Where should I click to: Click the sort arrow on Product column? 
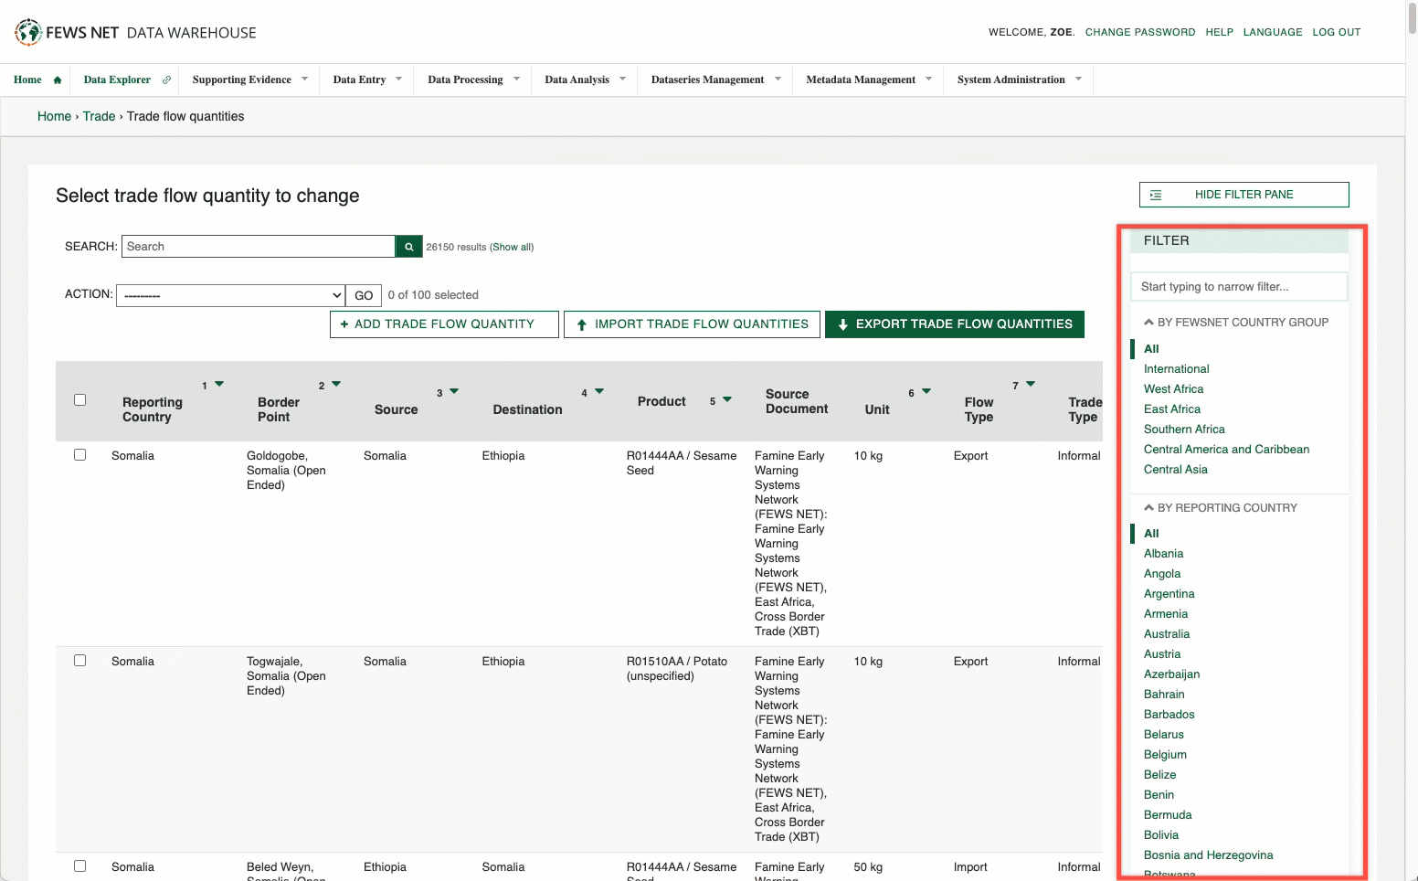tap(727, 400)
